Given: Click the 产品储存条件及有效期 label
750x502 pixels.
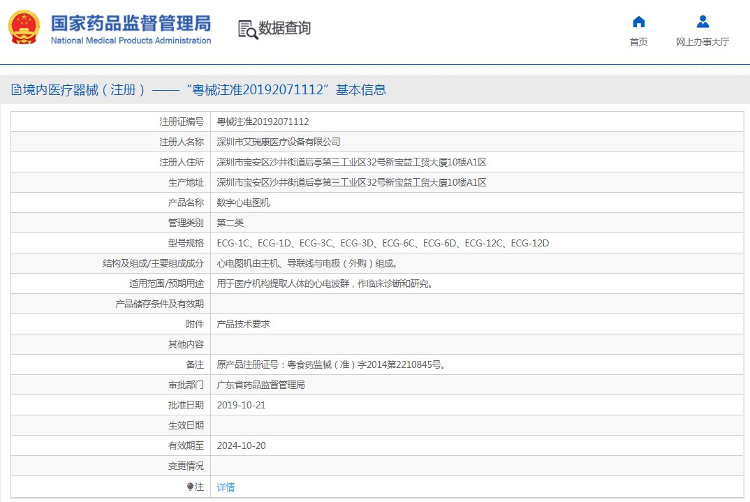Looking at the screenshot, I should click(159, 304).
